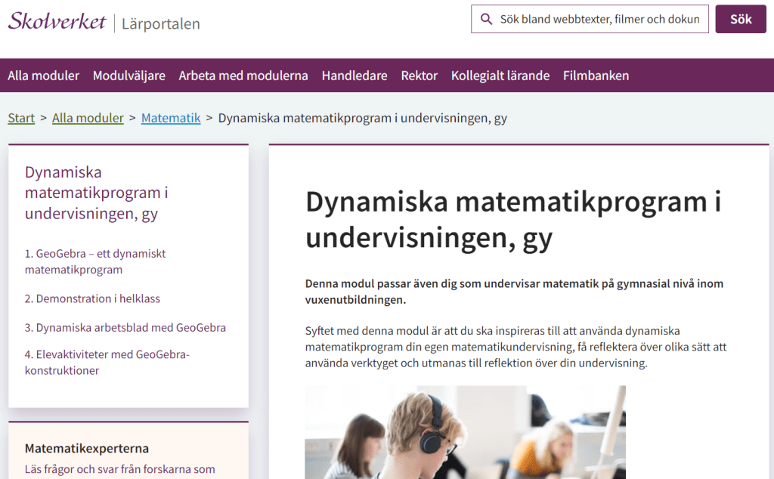Go to Alla moduler breadcrumb link
The width and height of the screenshot is (774, 479).
tap(88, 118)
